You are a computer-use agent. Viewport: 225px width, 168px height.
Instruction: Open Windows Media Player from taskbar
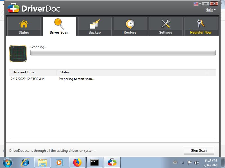coord(59,162)
